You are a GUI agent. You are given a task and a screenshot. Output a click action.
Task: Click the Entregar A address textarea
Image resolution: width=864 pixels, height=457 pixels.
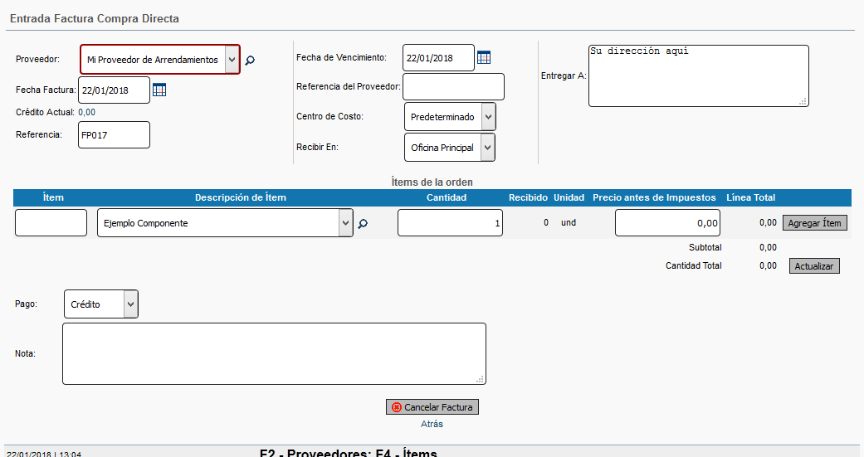(697, 75)
